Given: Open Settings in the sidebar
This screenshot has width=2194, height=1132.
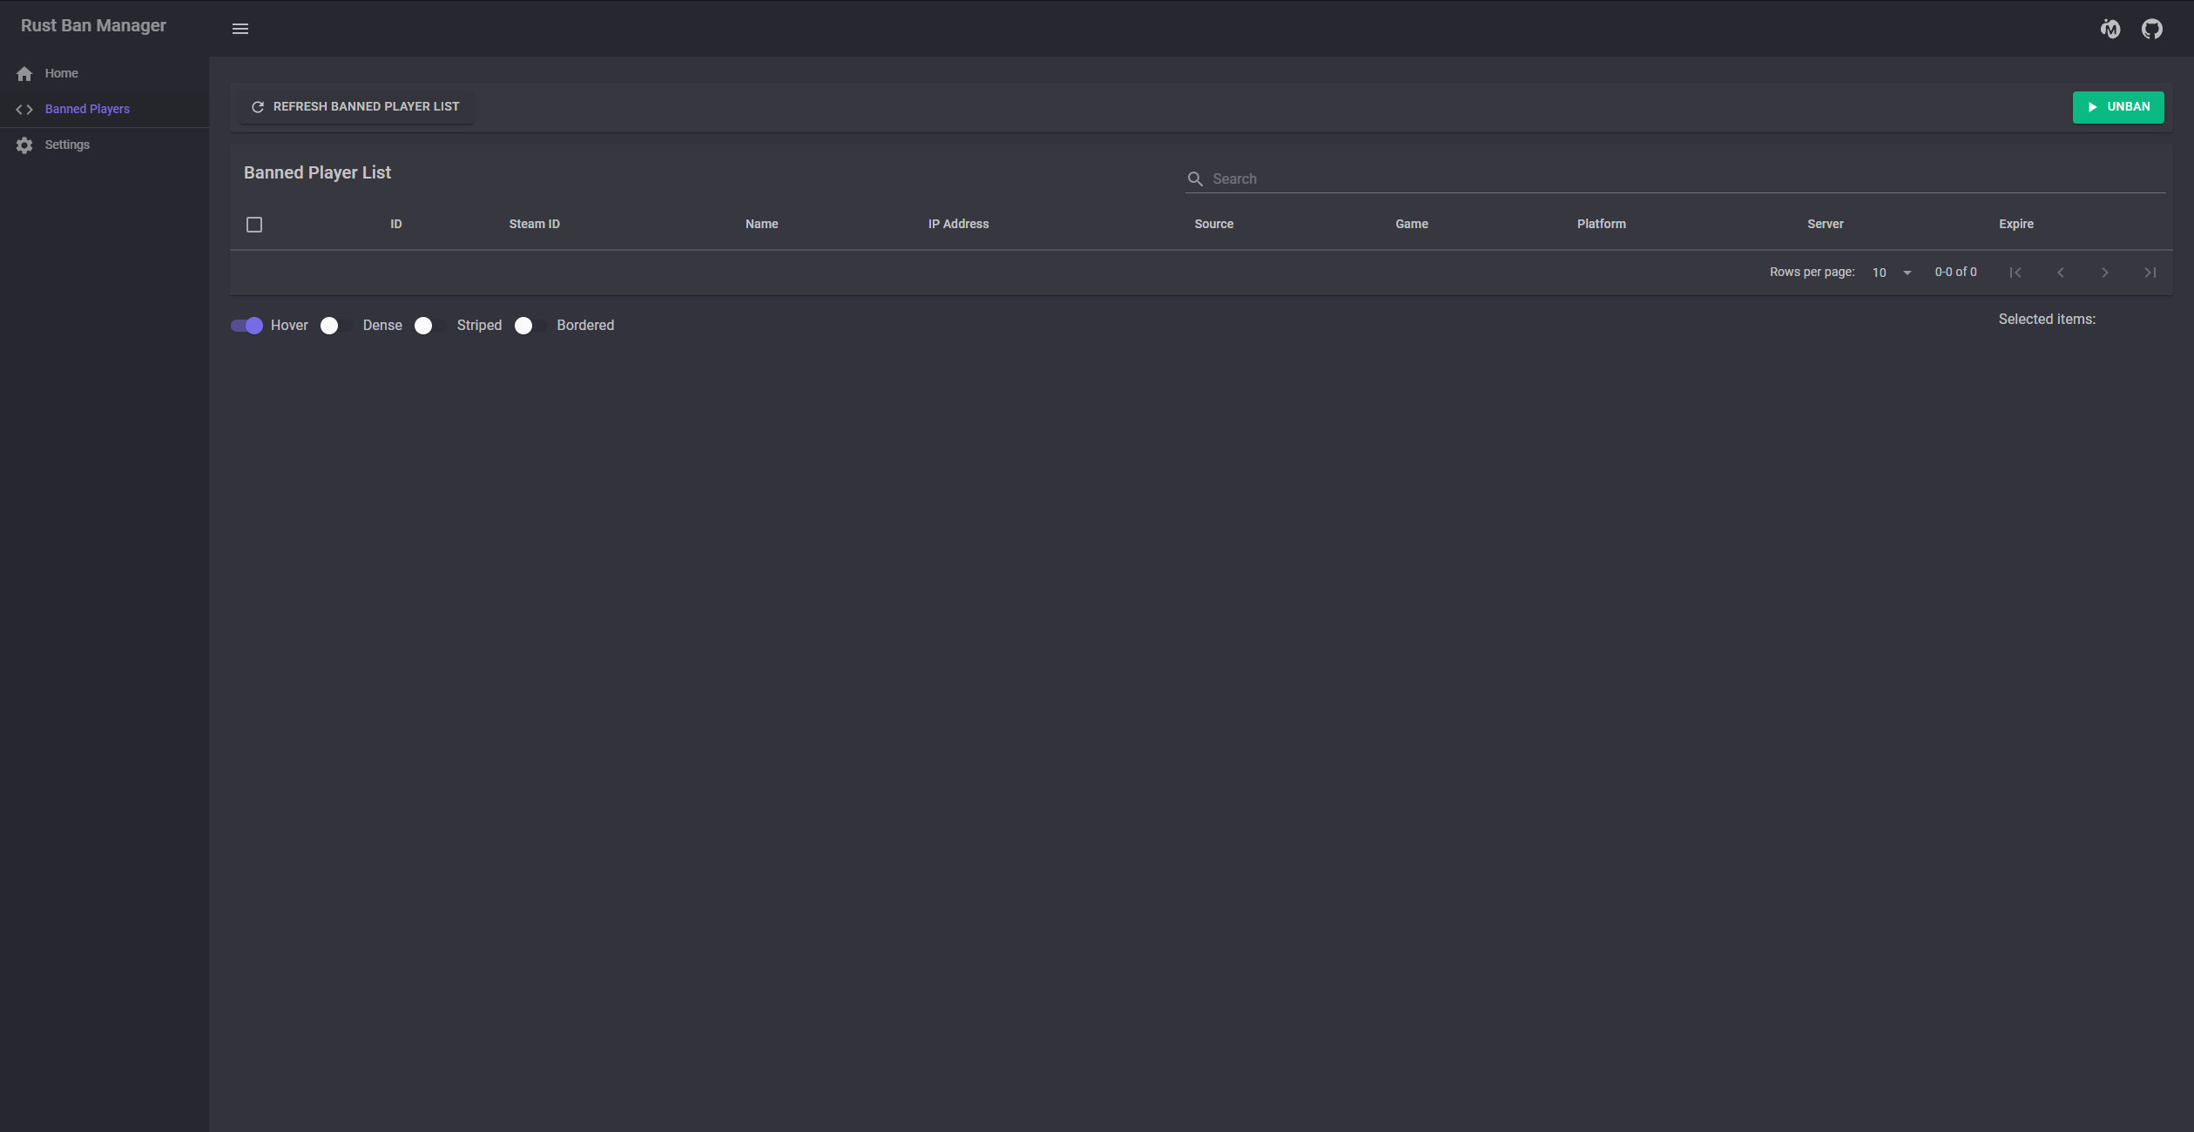Looking at the screenshot, I should [105, 145].
